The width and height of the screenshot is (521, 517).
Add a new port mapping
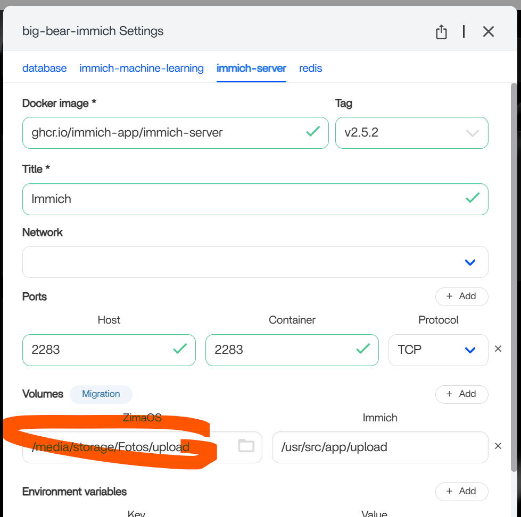pos(461,296)
